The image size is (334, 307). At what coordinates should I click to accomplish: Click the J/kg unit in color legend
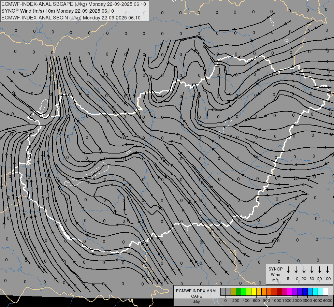(197, 302)
